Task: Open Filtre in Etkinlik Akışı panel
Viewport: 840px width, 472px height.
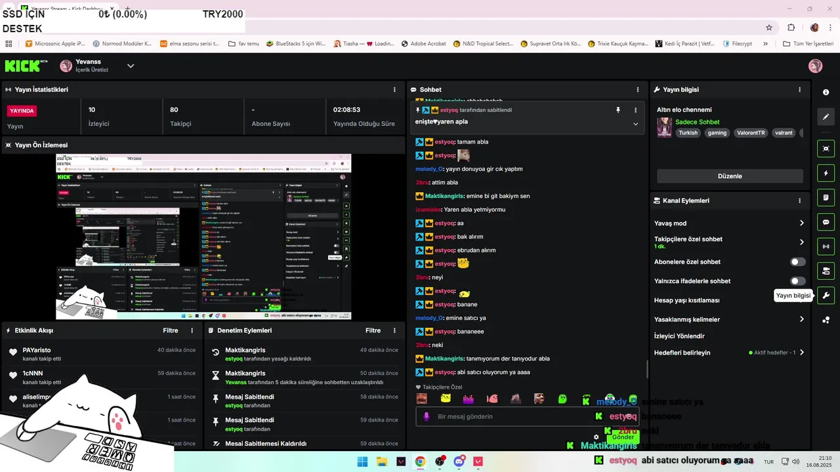Action: 171,330
